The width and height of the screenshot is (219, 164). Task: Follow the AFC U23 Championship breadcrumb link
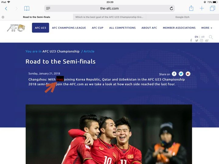[x=61, y=51]
